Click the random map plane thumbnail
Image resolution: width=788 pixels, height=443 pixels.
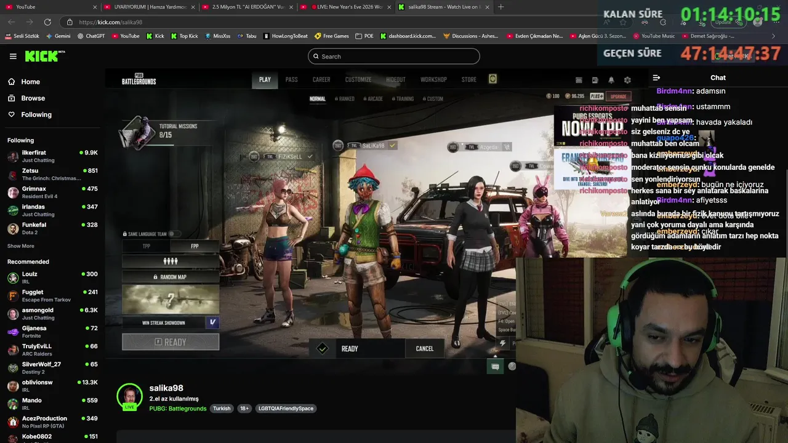pyautogui.click(x=171, y=300)
